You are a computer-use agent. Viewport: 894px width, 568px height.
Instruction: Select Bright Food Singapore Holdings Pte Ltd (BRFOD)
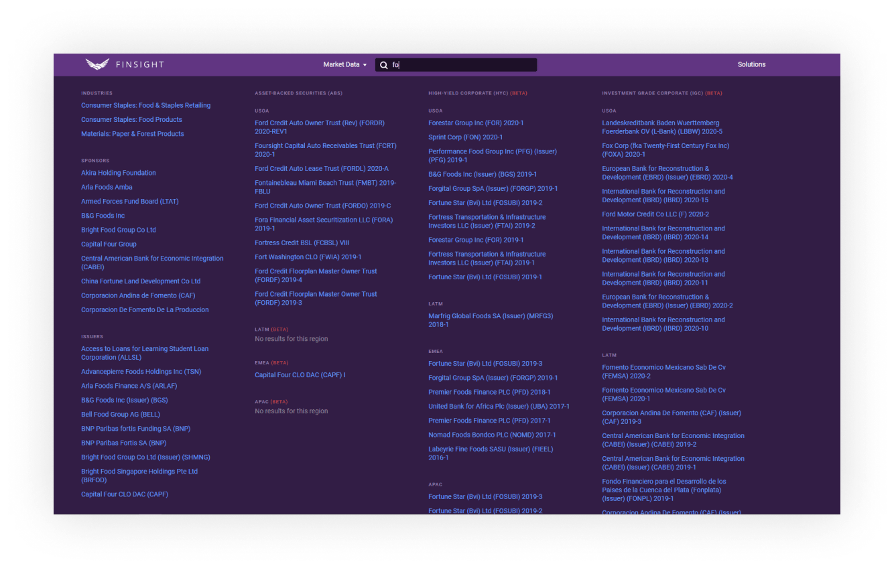(139, 476)
